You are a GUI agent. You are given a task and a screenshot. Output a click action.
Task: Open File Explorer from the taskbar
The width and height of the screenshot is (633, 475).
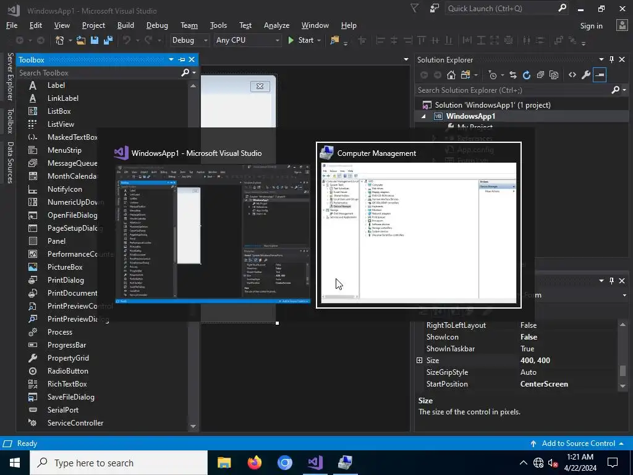click(x=224, y=463)
